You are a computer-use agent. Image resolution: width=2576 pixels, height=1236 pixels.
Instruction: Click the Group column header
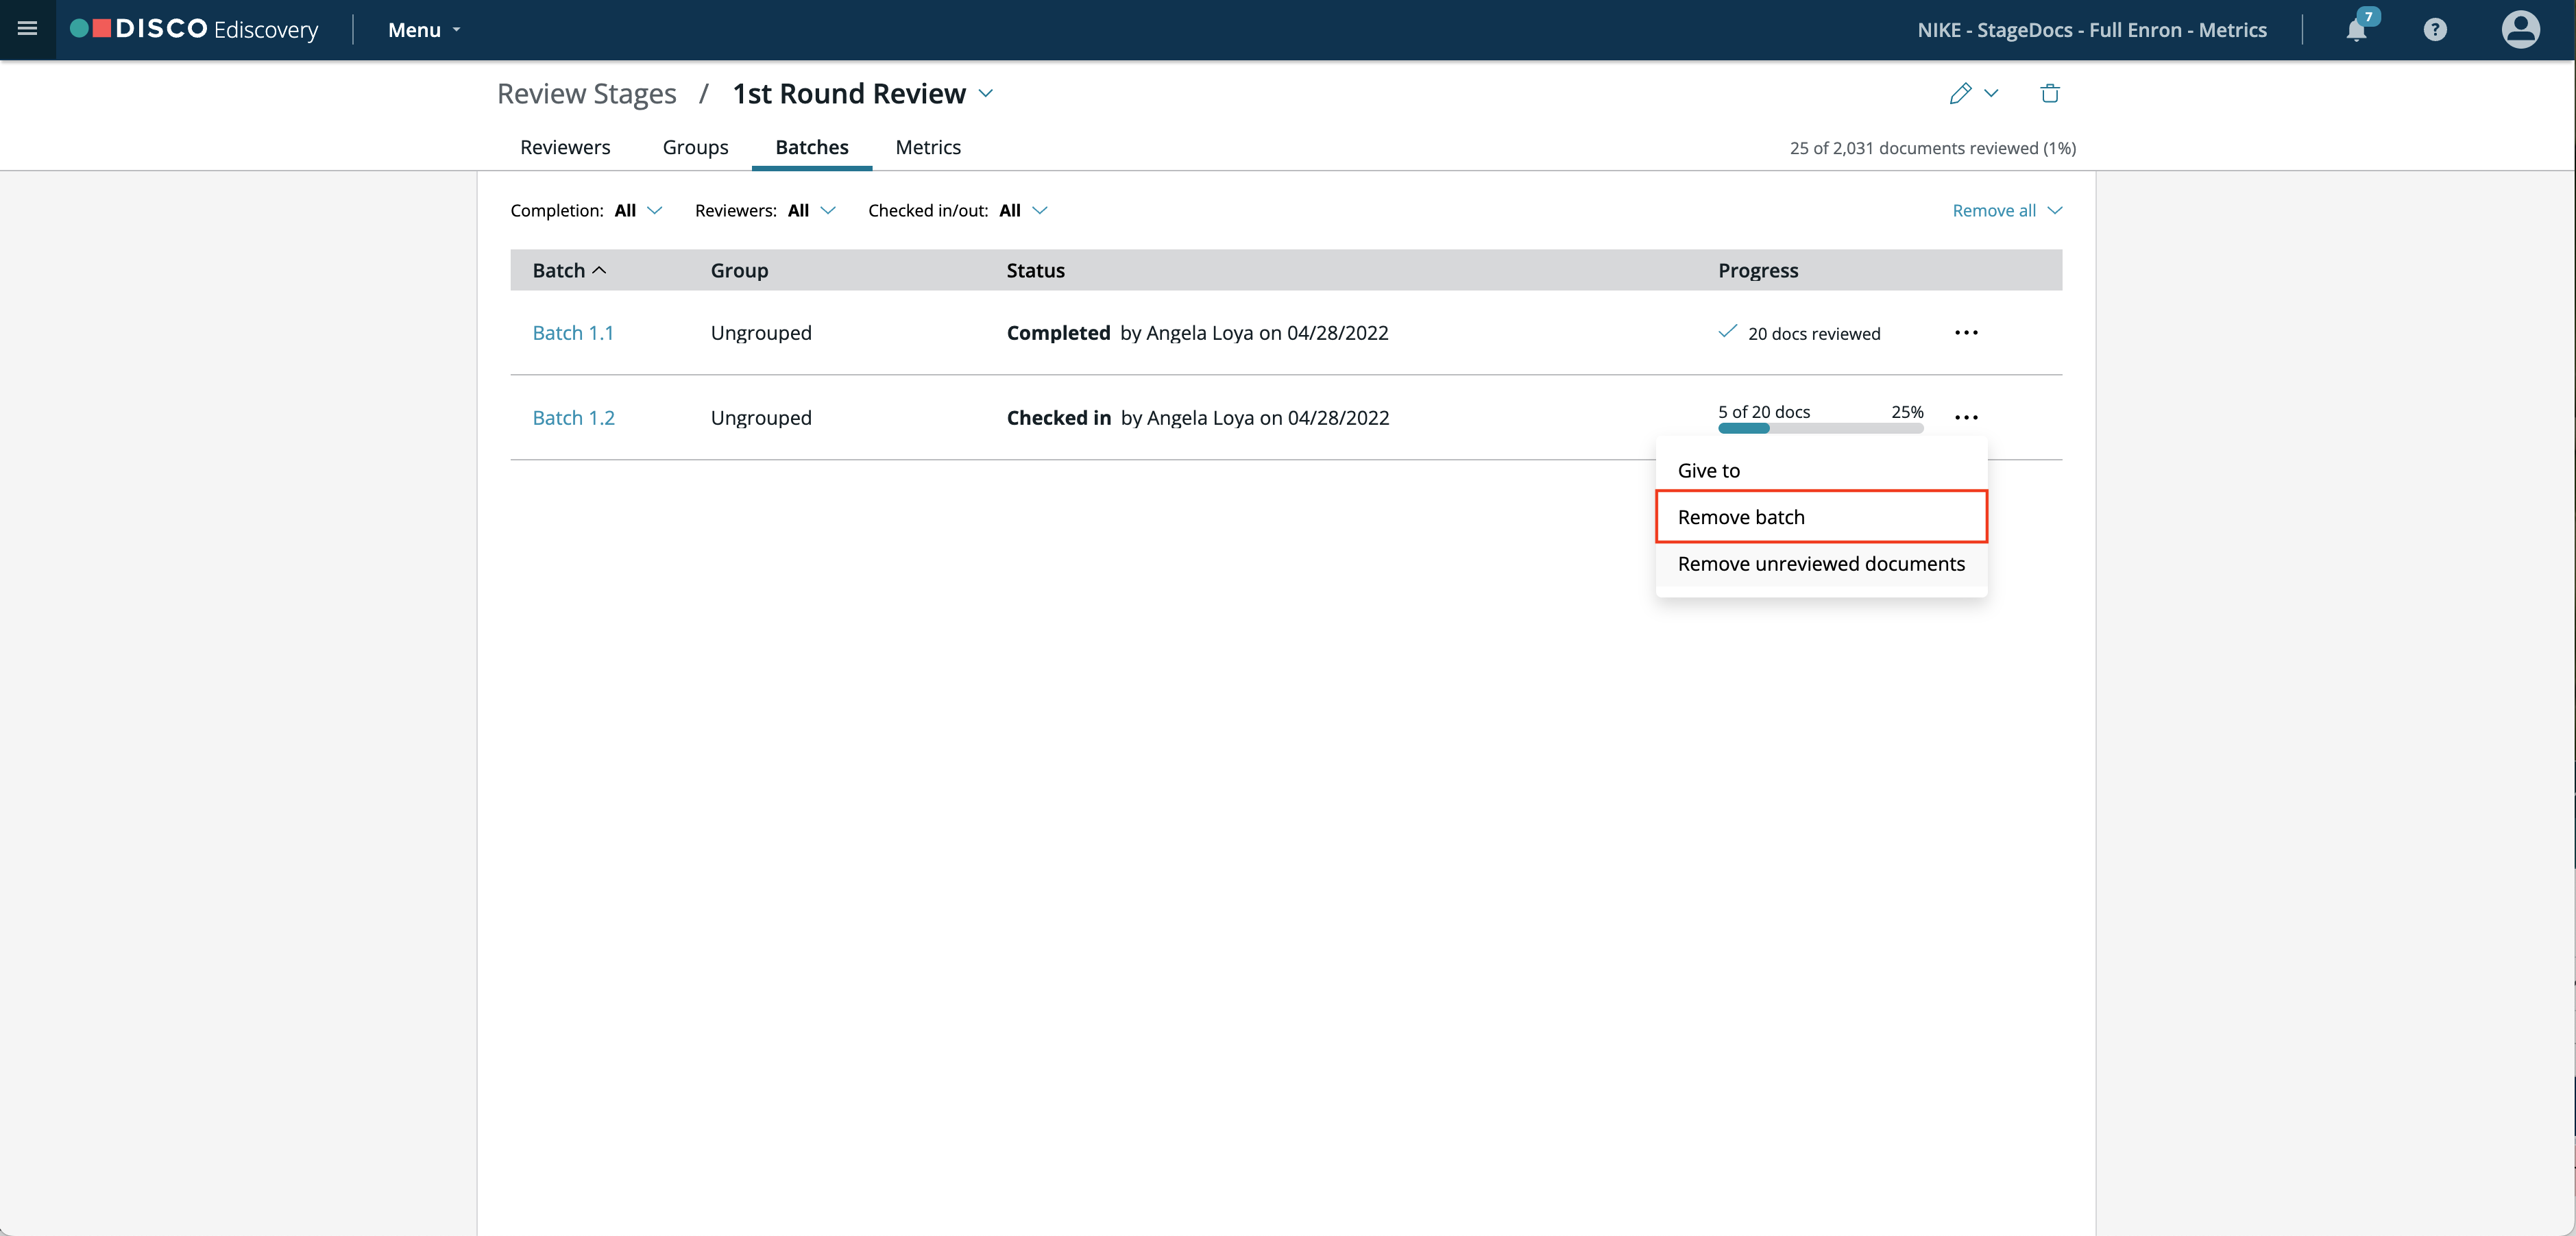739,270
